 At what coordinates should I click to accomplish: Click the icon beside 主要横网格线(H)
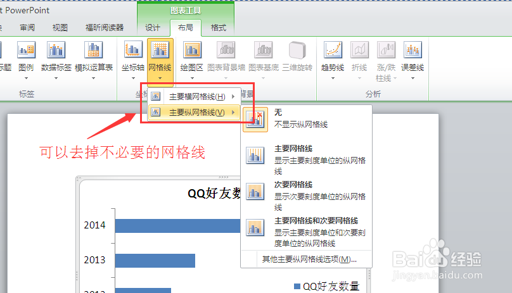click(x=156, y=96)
